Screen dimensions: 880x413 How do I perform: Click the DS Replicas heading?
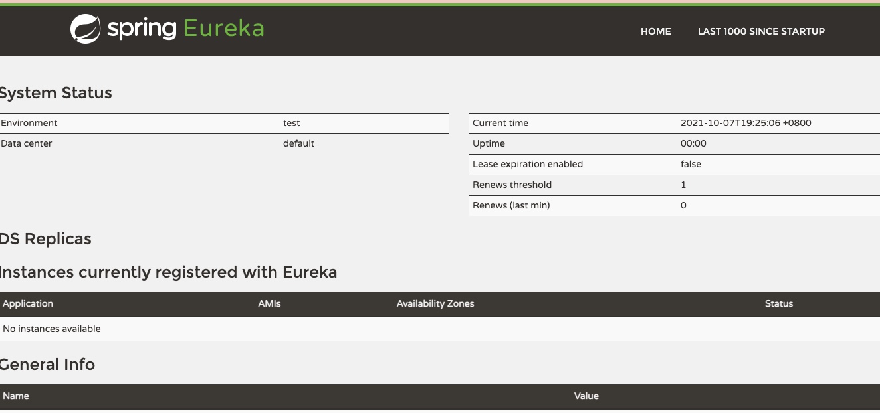45,239
